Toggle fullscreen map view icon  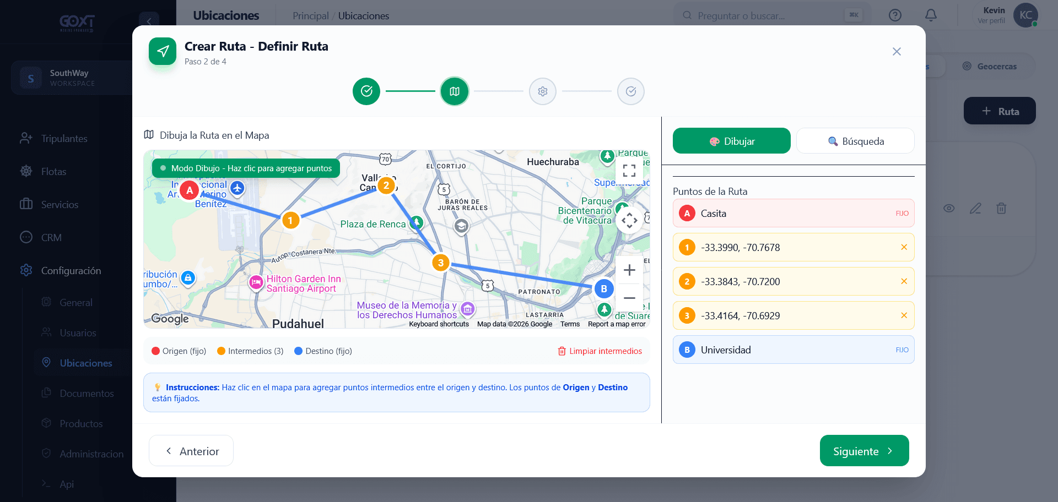coord(629,171)
